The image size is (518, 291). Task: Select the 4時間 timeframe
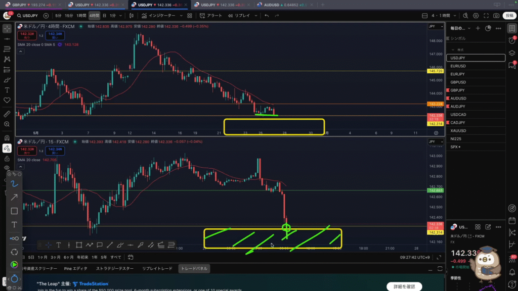pyautogui.click(x=94, y=16)
